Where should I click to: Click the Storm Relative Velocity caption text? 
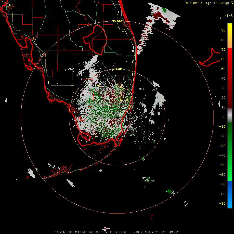pyautogui.click(x=81, y=232)
